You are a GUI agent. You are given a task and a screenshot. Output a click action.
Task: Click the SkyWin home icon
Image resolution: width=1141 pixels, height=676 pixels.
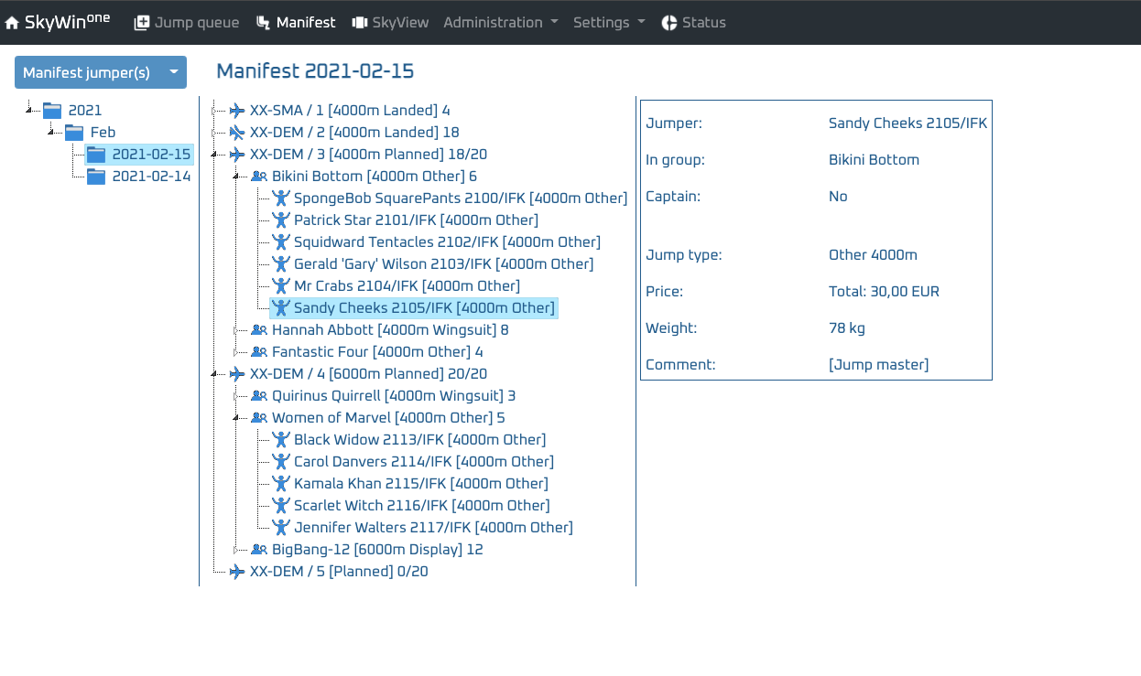click(12, 23)
